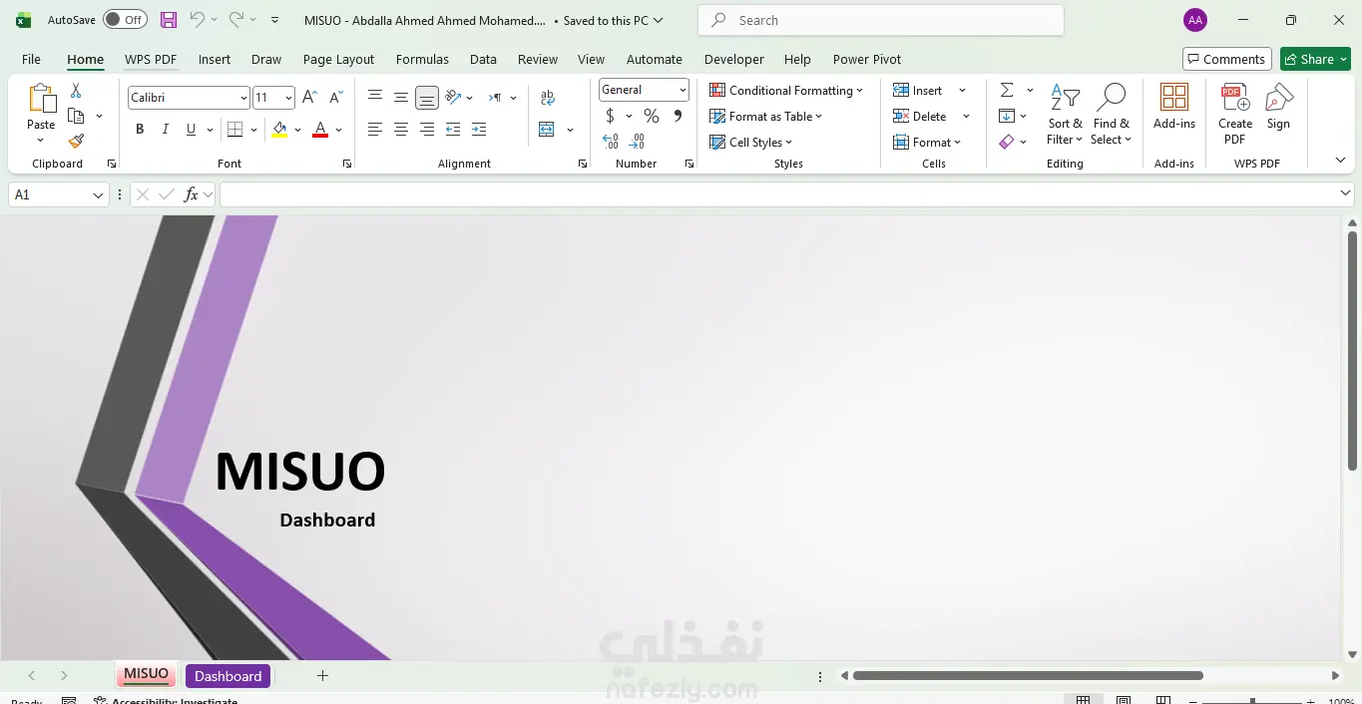Select the Dashboard sheet tab

tap(227, 676)
